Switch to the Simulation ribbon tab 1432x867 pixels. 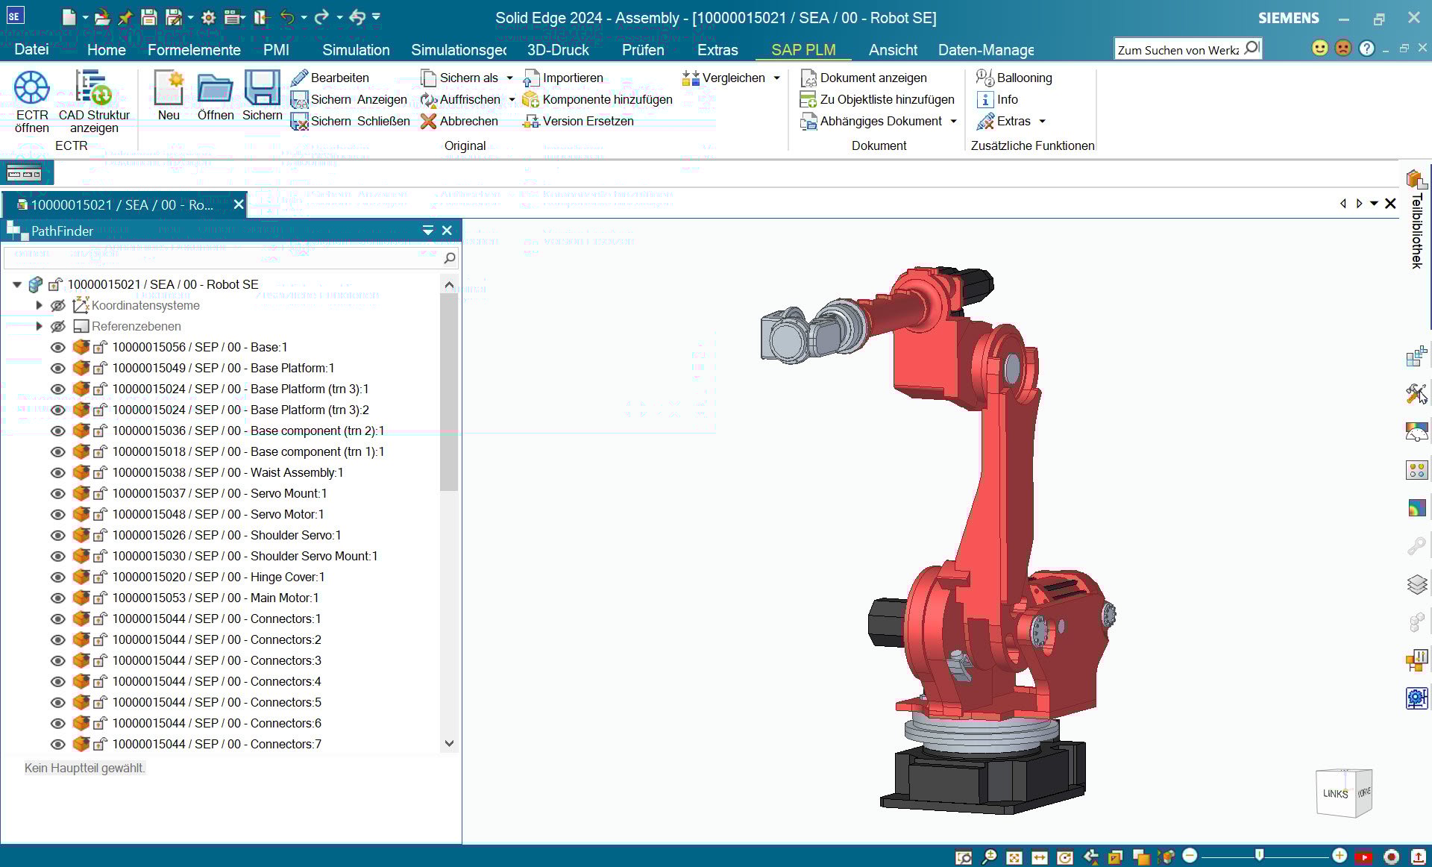(x=356, y=50)
